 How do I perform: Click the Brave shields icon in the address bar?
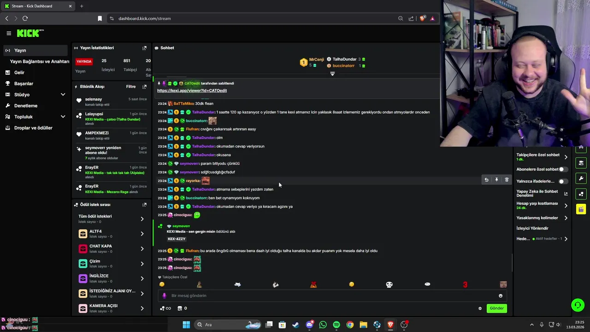422,18
